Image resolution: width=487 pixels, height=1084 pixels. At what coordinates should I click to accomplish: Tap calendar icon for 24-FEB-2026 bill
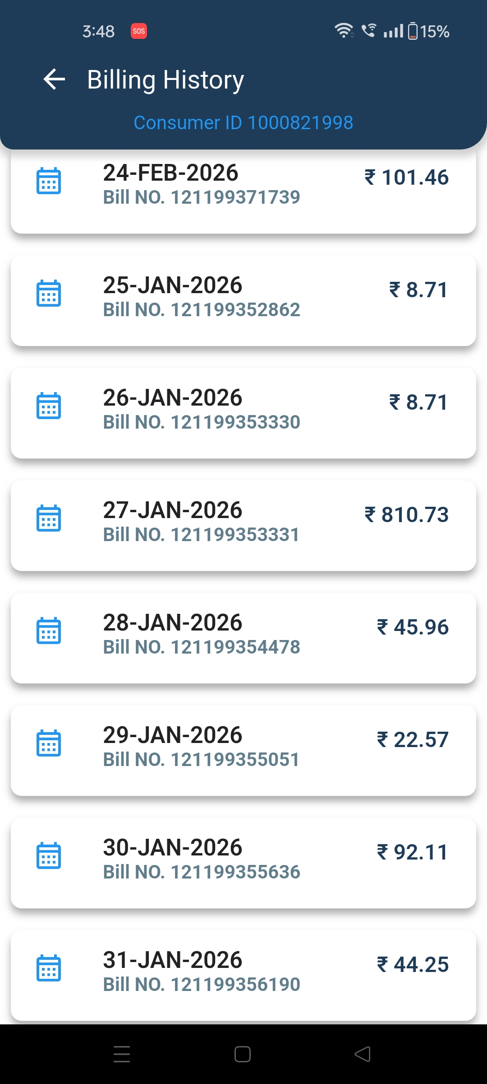coord(49,181)
